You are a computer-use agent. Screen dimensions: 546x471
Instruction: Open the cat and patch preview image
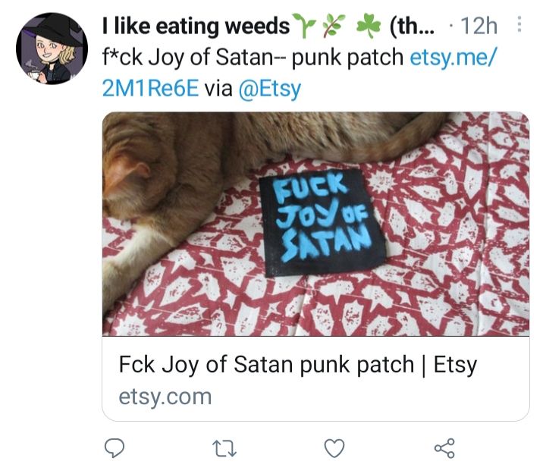point(315,224)
